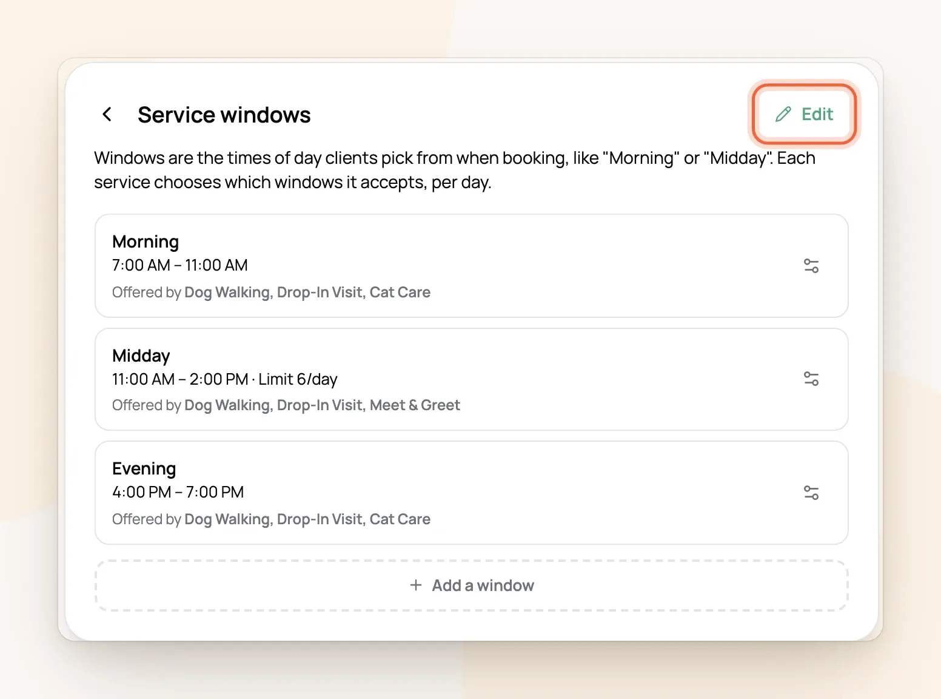Select the Midday window title

tap(141, 356)
